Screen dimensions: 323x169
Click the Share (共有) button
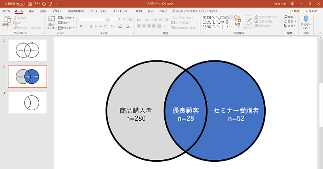click(295, 11)
